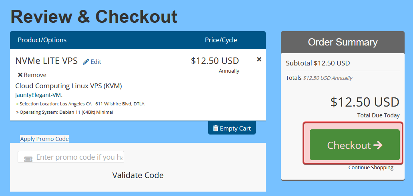Focus the promo code input field

click(x=78, y=157)
